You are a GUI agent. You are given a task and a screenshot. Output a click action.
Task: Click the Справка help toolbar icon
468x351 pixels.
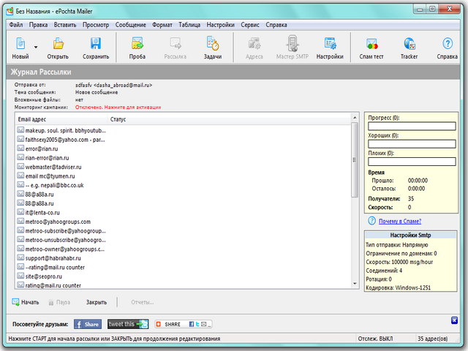[x=448, y=44]
